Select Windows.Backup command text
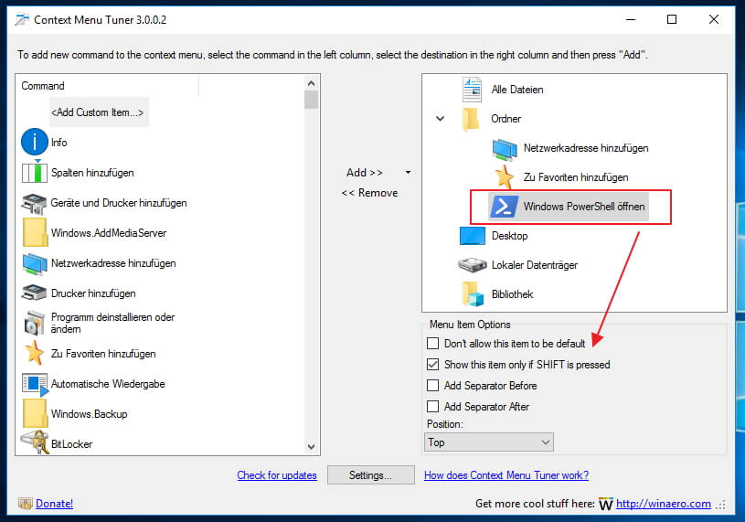Screen dimensions: 745x522 pyautogui.click(x=90, y=414)
